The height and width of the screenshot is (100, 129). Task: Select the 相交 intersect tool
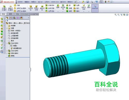76,8
